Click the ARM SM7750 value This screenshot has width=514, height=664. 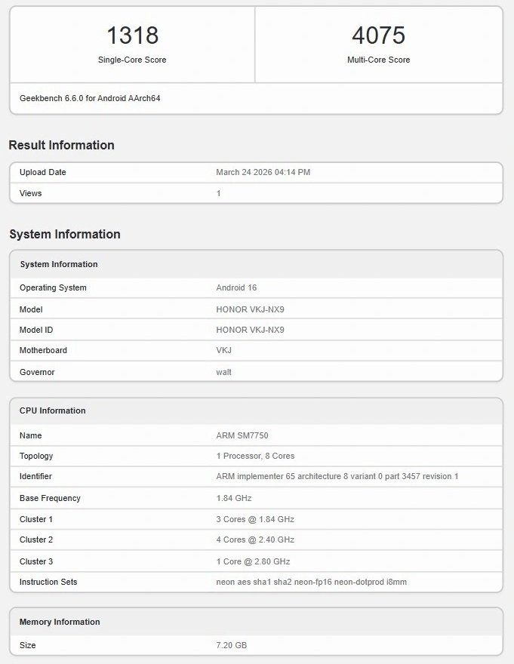pyautogui.click(x=242, y=435)
